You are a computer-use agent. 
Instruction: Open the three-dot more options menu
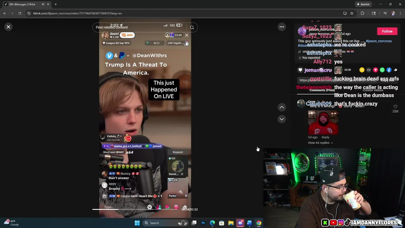(282, 27)
